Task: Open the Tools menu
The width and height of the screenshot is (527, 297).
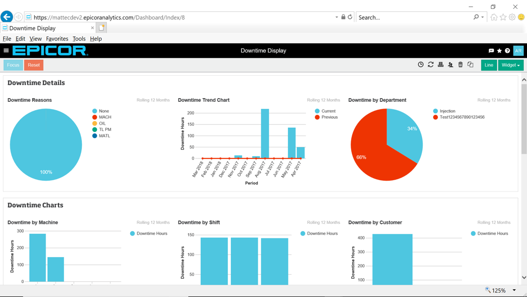Action: pos(79,38)
